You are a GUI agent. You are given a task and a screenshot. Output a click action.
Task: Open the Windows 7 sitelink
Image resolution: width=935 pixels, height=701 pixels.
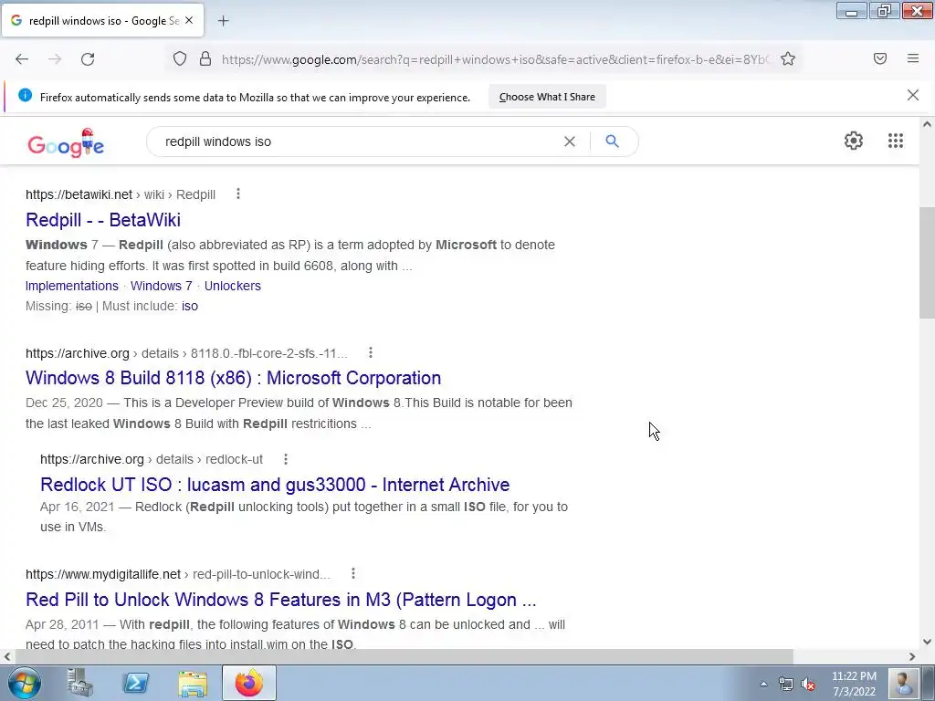click(162, 286)
